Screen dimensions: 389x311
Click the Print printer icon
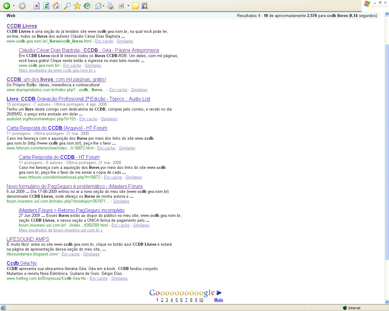coord(110,6)
